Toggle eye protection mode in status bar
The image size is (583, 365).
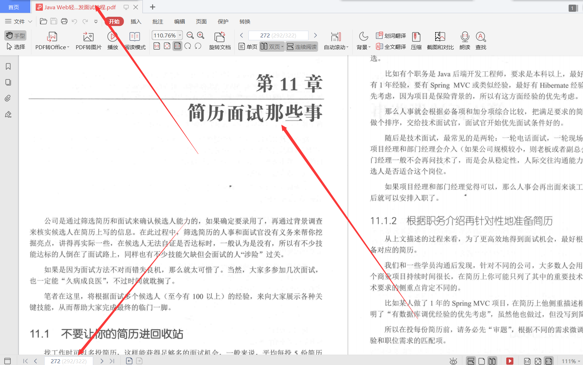tap(453, 361)
